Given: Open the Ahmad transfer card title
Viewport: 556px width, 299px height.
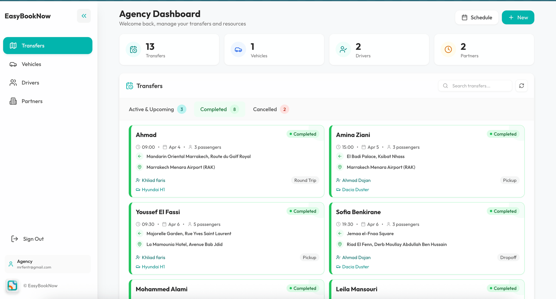Looking at the screenshot, I should click(x=146, y=135).
